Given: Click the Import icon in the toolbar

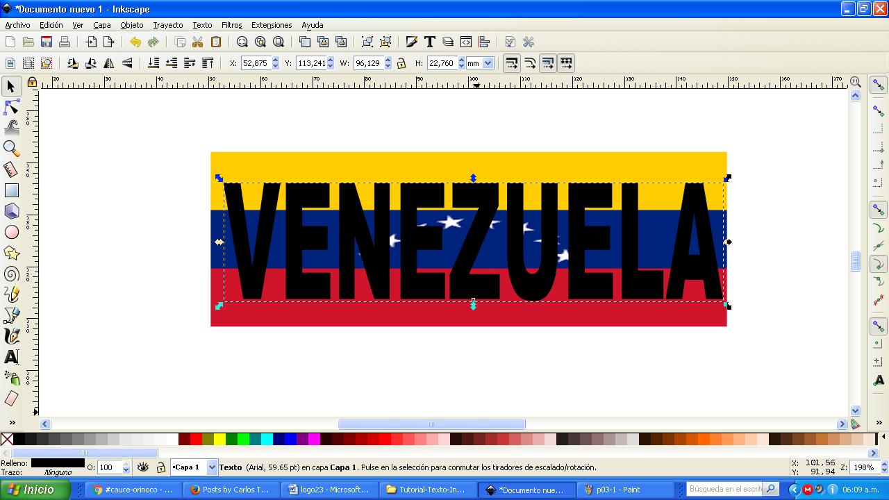Looking at the screenshot, I should [91, 42].
